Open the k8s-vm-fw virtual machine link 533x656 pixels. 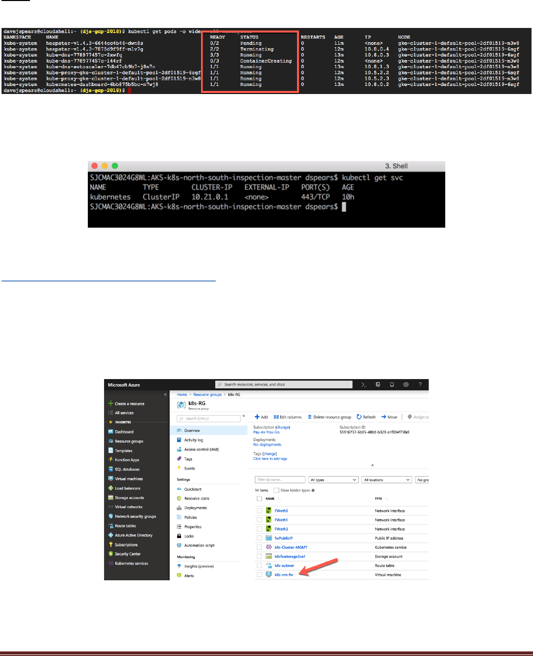coord(284,575)
